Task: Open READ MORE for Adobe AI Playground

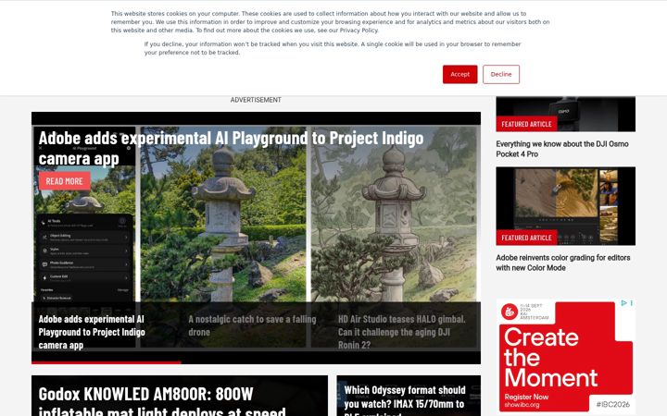Action: point(64,181)
